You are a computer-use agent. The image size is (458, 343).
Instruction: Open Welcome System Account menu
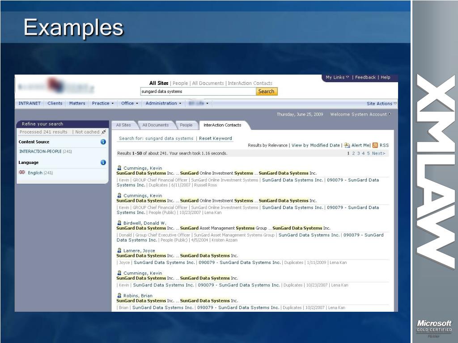360,114
